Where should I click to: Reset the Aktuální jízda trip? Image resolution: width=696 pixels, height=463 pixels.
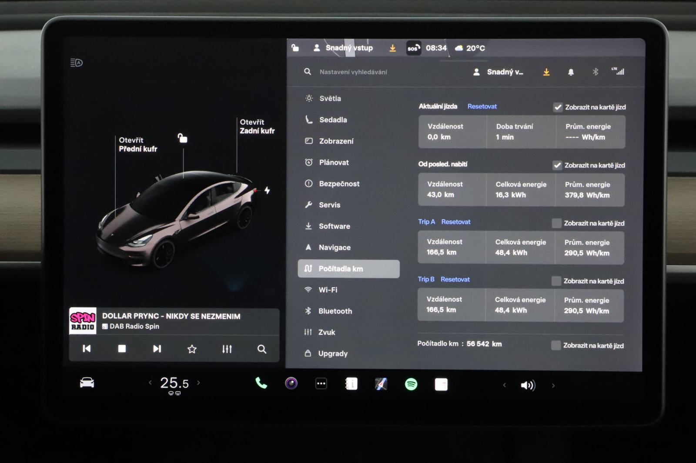[482, 106]
